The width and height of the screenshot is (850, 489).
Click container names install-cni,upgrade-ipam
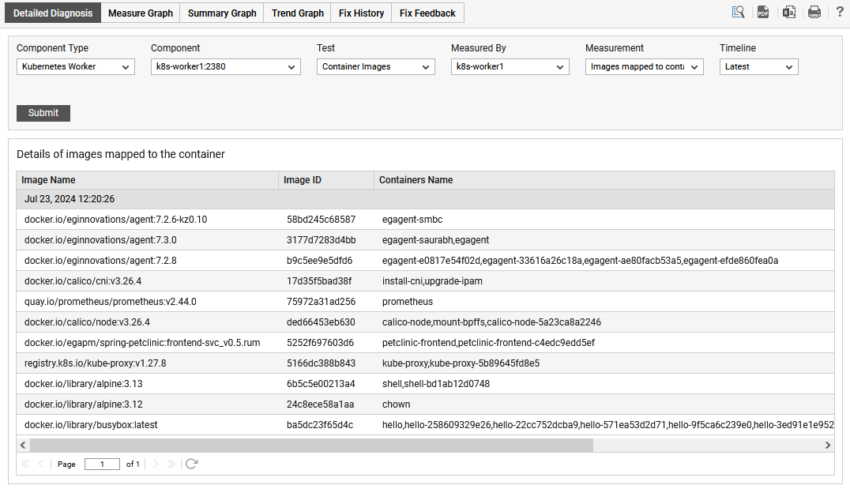[x=432, y=281]
